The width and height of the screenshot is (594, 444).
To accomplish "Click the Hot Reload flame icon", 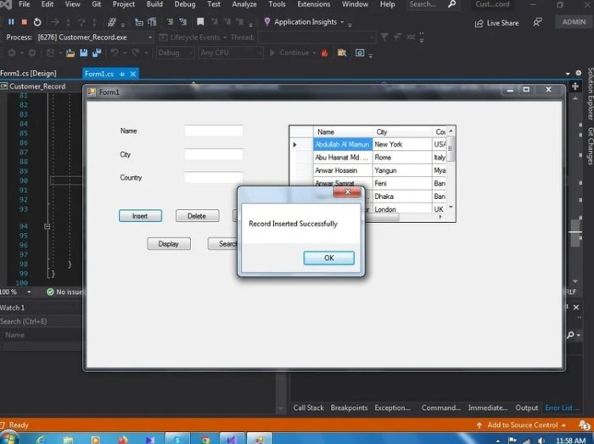I will (x=325, y=53).
